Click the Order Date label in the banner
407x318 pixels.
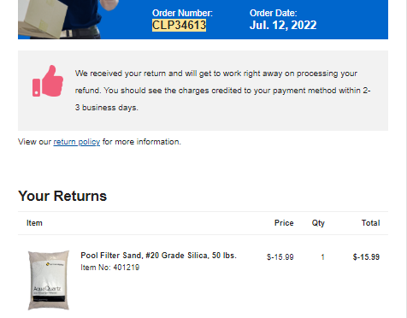(274, 13)
